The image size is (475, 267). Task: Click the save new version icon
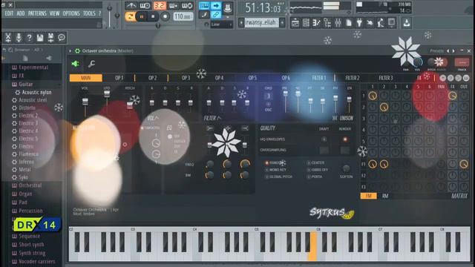50,38
